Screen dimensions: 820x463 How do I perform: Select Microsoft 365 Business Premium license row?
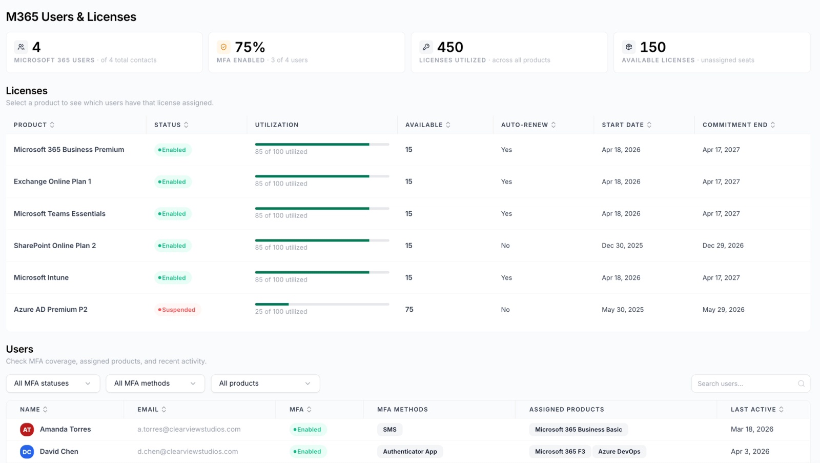(408, 150)
